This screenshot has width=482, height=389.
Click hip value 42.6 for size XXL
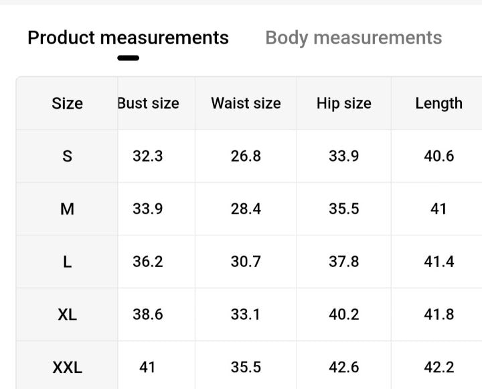tap(343, 367)
